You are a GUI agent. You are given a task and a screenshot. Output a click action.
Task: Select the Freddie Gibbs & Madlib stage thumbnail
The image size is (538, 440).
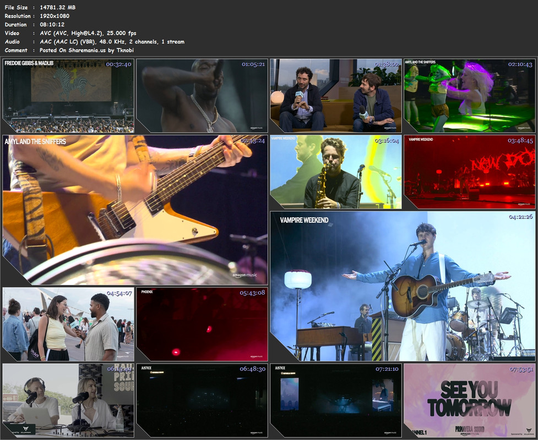pyautogui.click(x=68, y=96)
